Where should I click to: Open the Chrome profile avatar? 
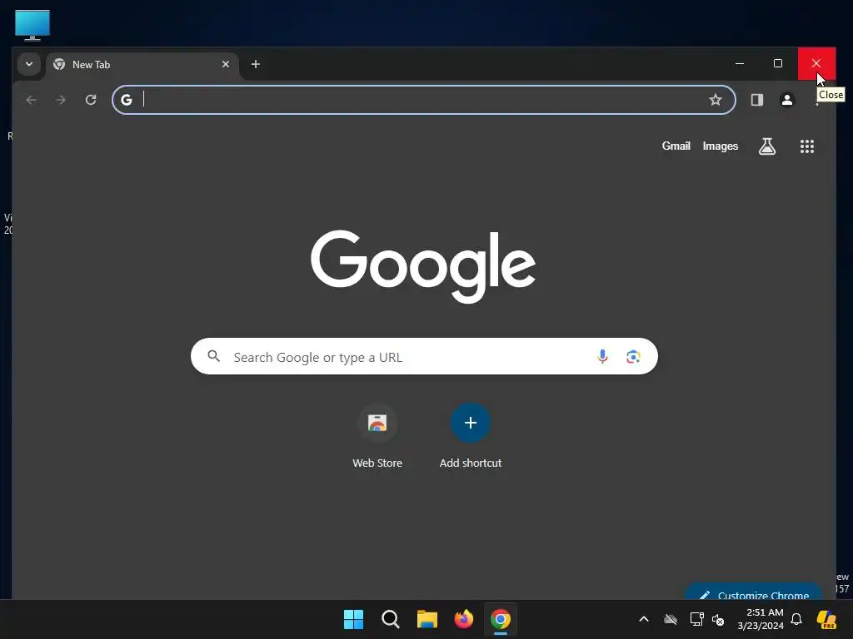tap(786, 100)
